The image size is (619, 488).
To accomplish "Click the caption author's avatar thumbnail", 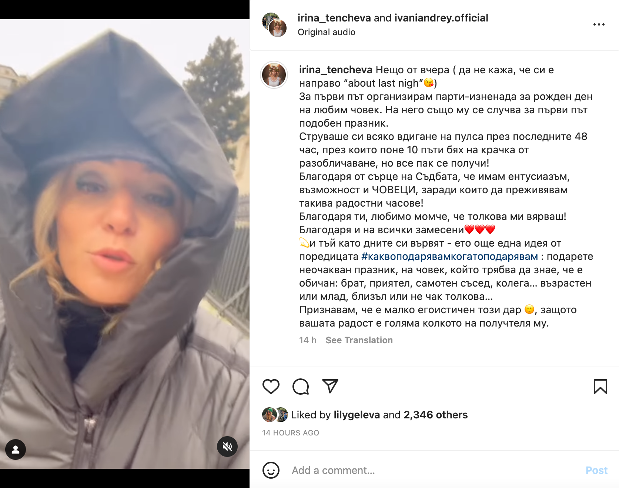I will [274, 75].
